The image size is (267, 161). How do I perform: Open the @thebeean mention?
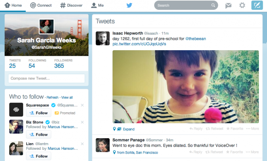click(x=195, y=39)
